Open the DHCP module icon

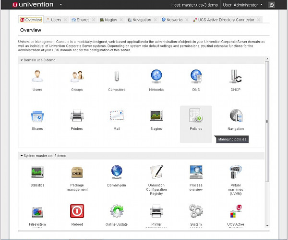pos(236,76)
